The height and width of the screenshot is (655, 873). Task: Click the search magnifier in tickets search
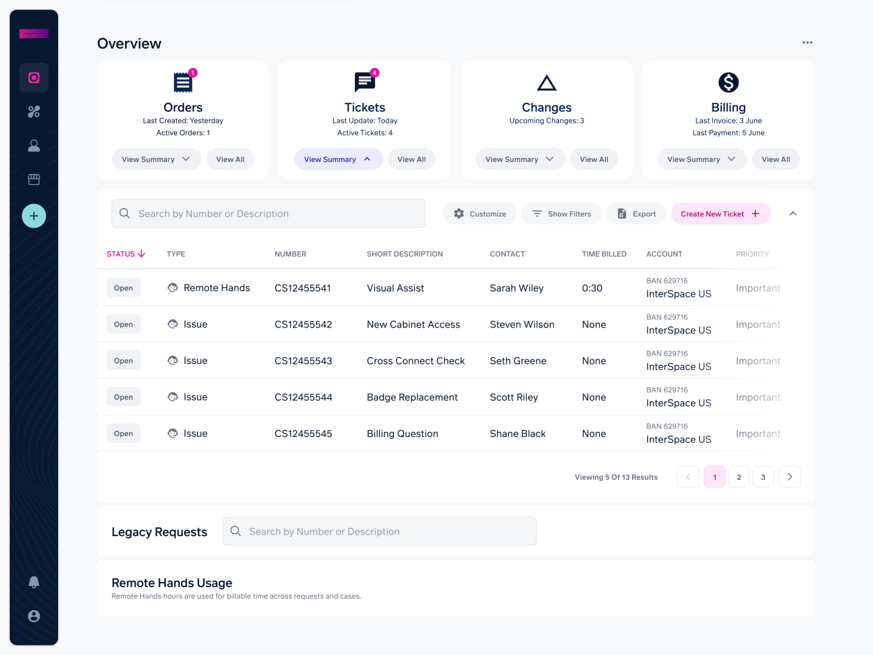click(125, 214)
